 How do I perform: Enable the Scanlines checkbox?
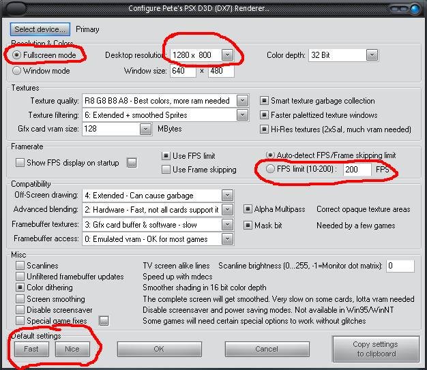(20, 266)
